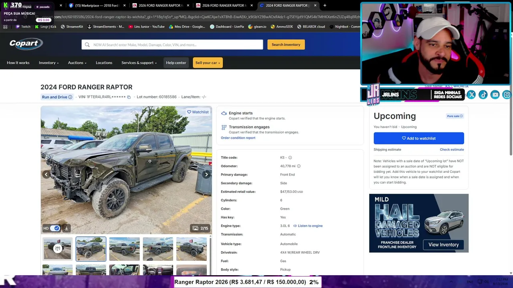Click Add to watchlist button
Viewport: 513px width, 288px height.
(419, 138)
